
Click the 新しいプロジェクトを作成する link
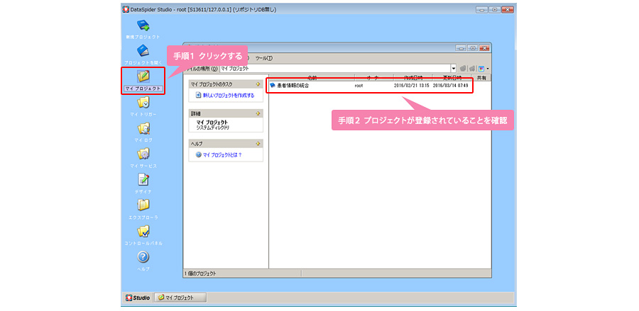(x=228, y=95)
